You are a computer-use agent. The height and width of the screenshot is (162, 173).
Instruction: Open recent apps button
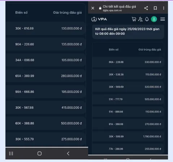coord(11,153)
